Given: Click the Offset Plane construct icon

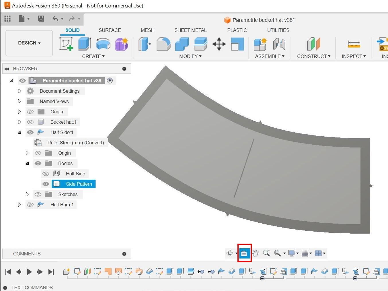Looking at the screenshot, I should (313, 44).
